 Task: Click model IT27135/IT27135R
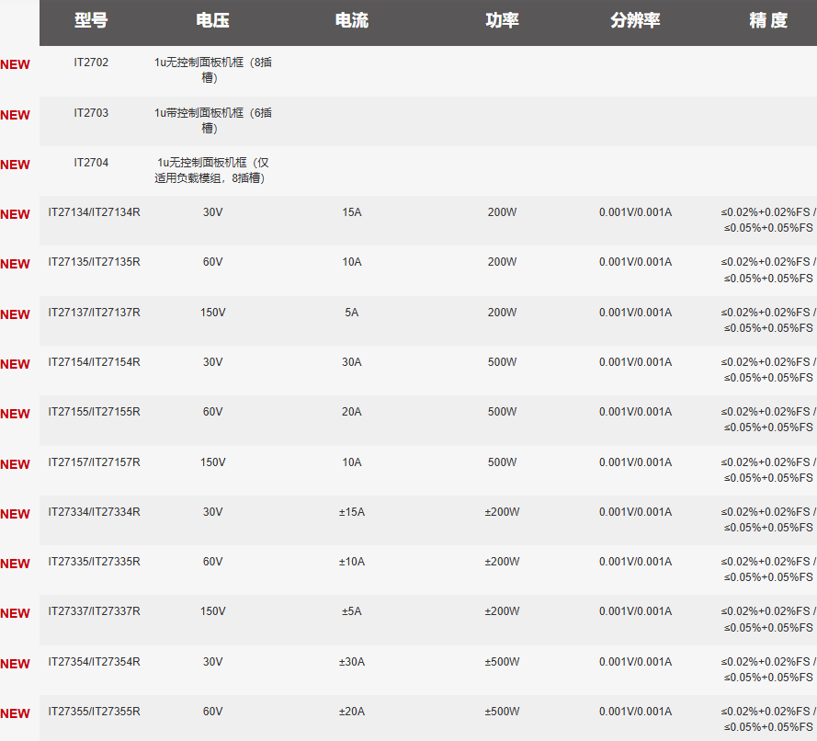point(95,262)
